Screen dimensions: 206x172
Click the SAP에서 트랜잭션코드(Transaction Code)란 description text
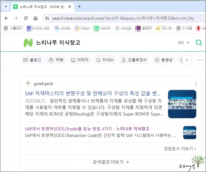[x=100, y=136]
